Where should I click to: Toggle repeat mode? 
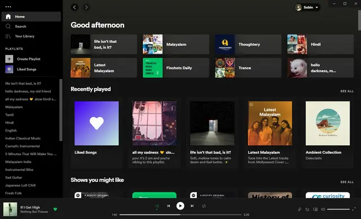coord(204,206)
